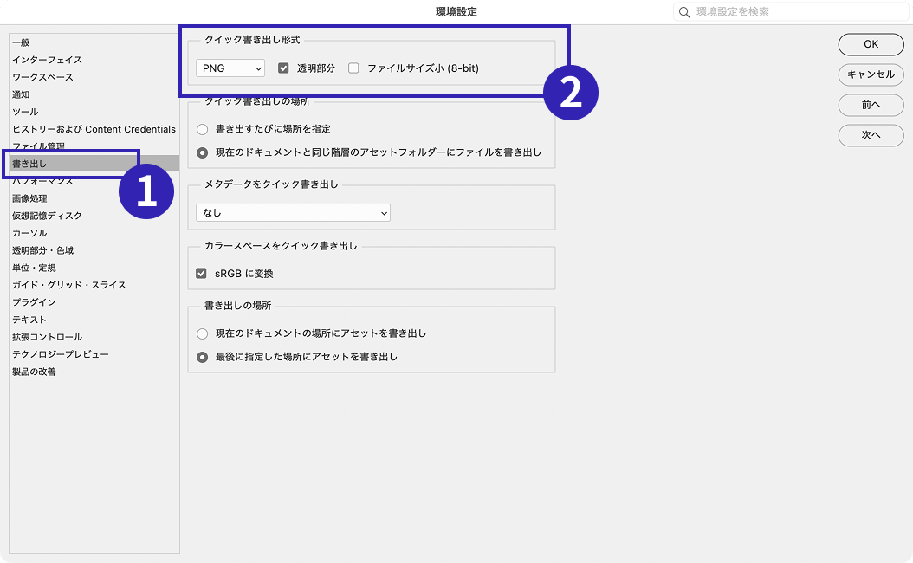The image size is (913, 563).
Task: Open ガイド・グリッド・スライス settings
Action: 68,285
